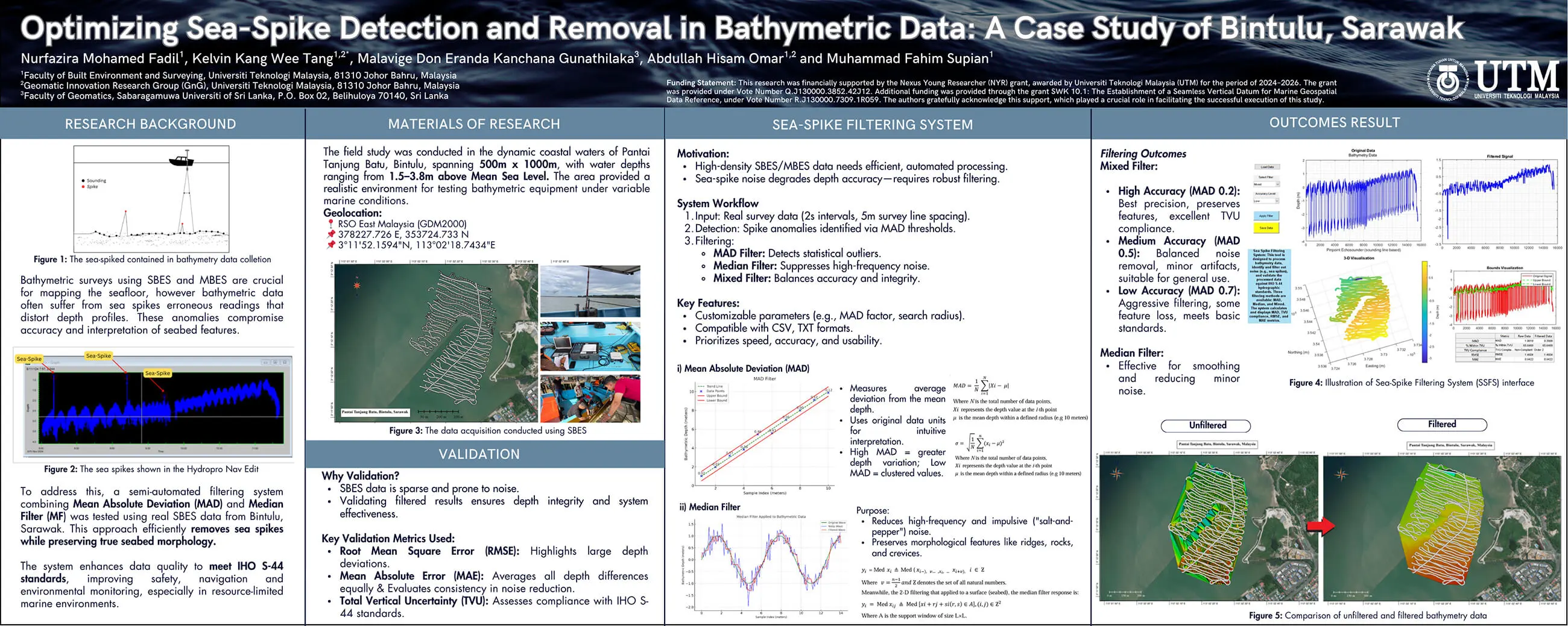Click the red compass rose on Figure 3 map
Screen dimensions: 1568x626
(x=356, y=285)
